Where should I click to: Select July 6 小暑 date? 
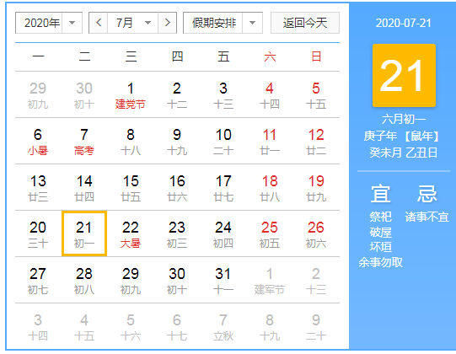38,142
